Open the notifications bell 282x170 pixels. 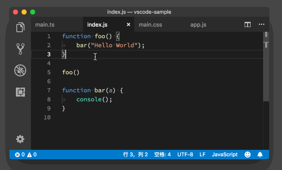260,155
